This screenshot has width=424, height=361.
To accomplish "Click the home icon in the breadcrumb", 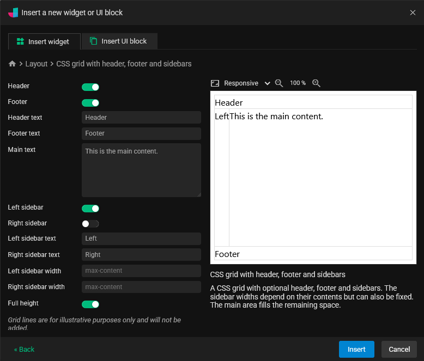I will click(x=12, y=64).
